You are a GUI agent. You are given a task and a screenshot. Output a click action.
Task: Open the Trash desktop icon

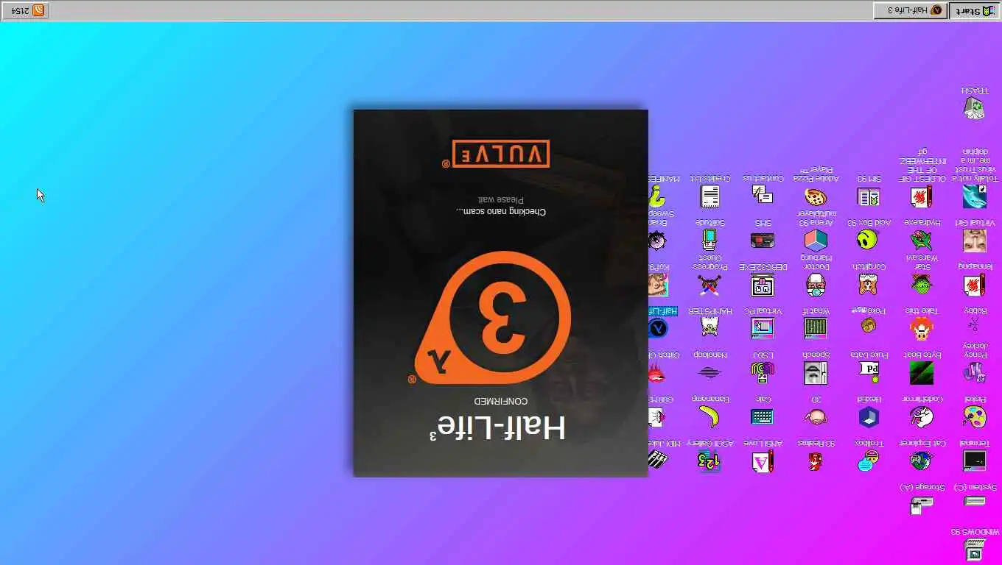click(974, 107)
